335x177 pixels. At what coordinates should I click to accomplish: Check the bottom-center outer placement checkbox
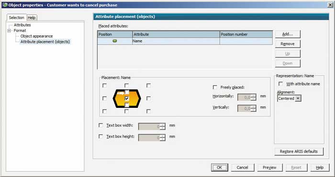[126, 111]
